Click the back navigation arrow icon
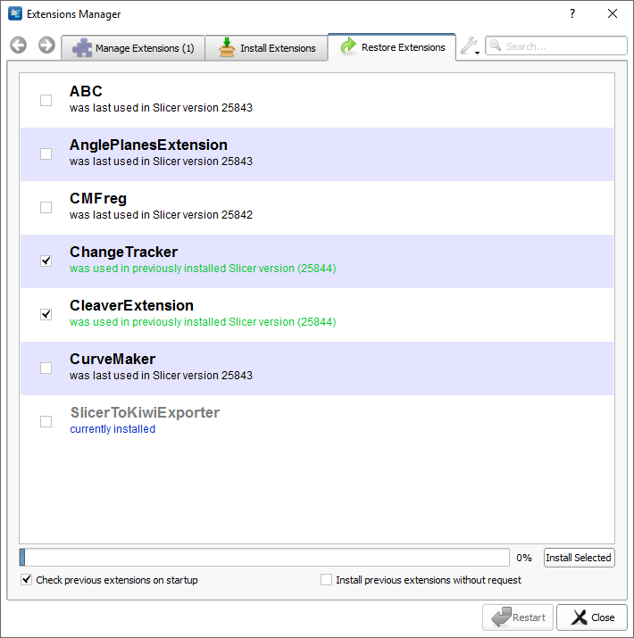 pyautogui.click(x=18, y=46)
